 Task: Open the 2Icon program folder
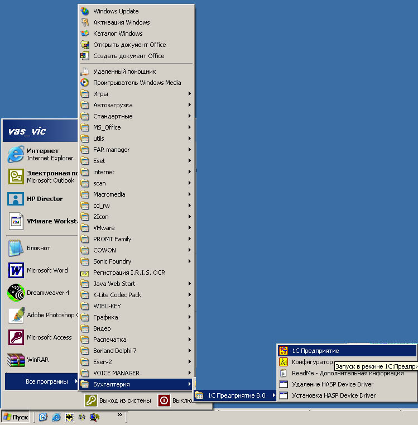[136, 217]
